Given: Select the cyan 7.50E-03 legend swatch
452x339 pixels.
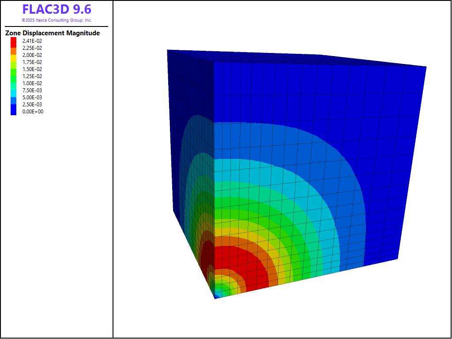Looking at the screenshot, I should pos(14,90).
